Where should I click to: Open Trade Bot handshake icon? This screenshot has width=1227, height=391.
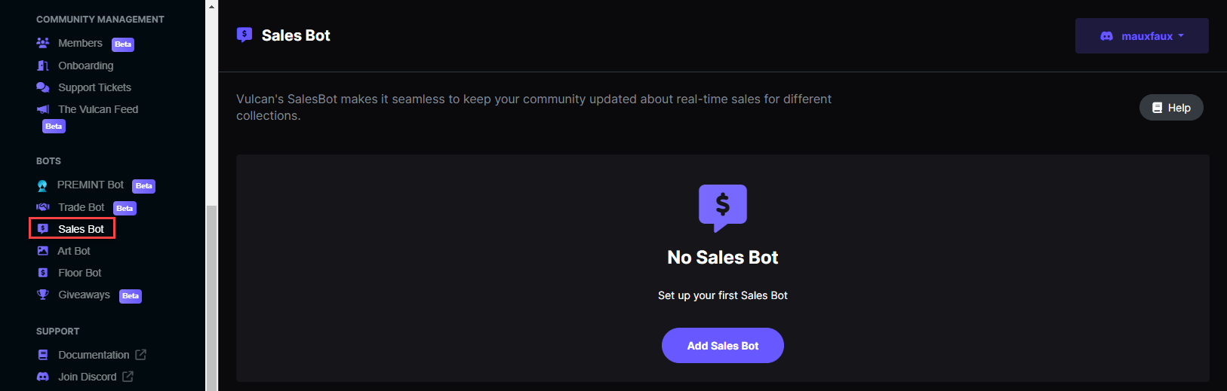tap(43, 207)
